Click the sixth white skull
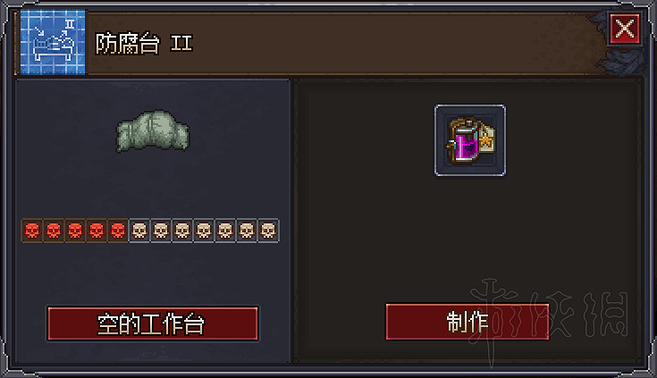This screenshot has width=657, height=378. (x=247, y=231)
